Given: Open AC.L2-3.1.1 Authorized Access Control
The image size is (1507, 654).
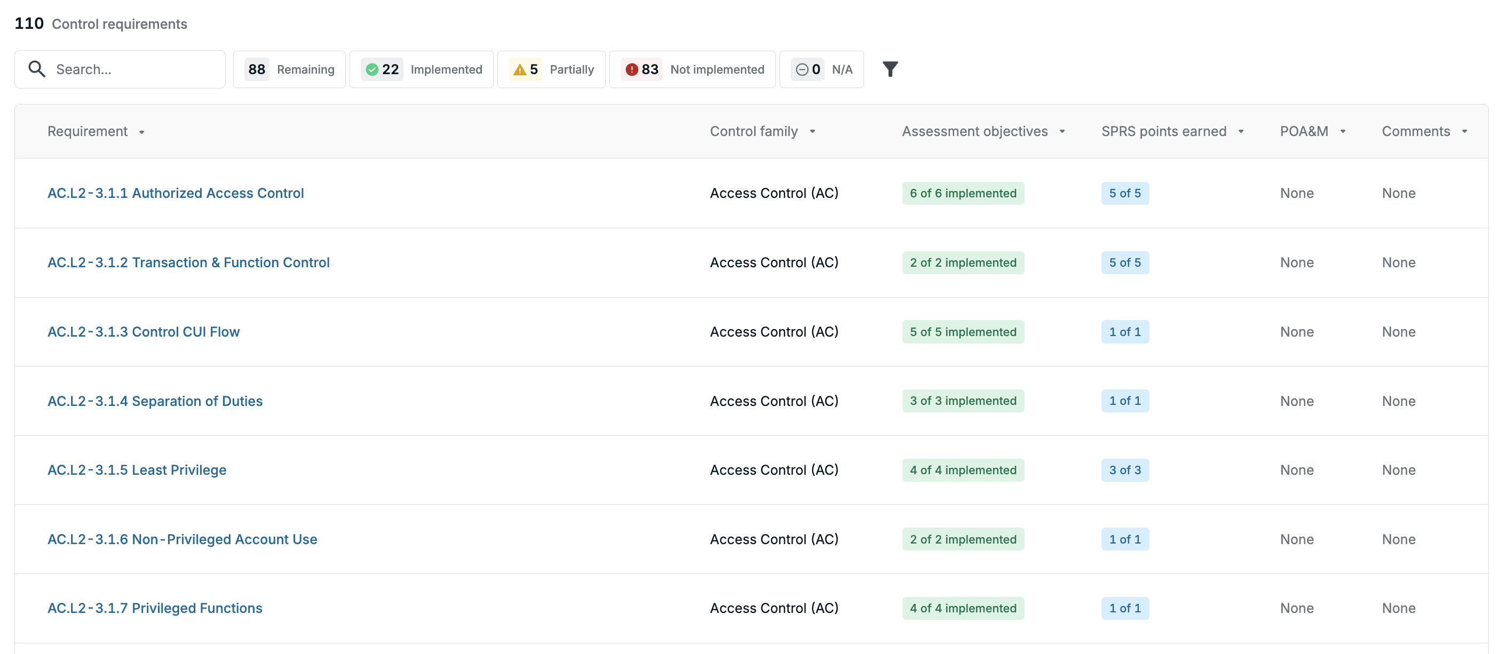Looking at the screenshot, I should pos(176,193).
